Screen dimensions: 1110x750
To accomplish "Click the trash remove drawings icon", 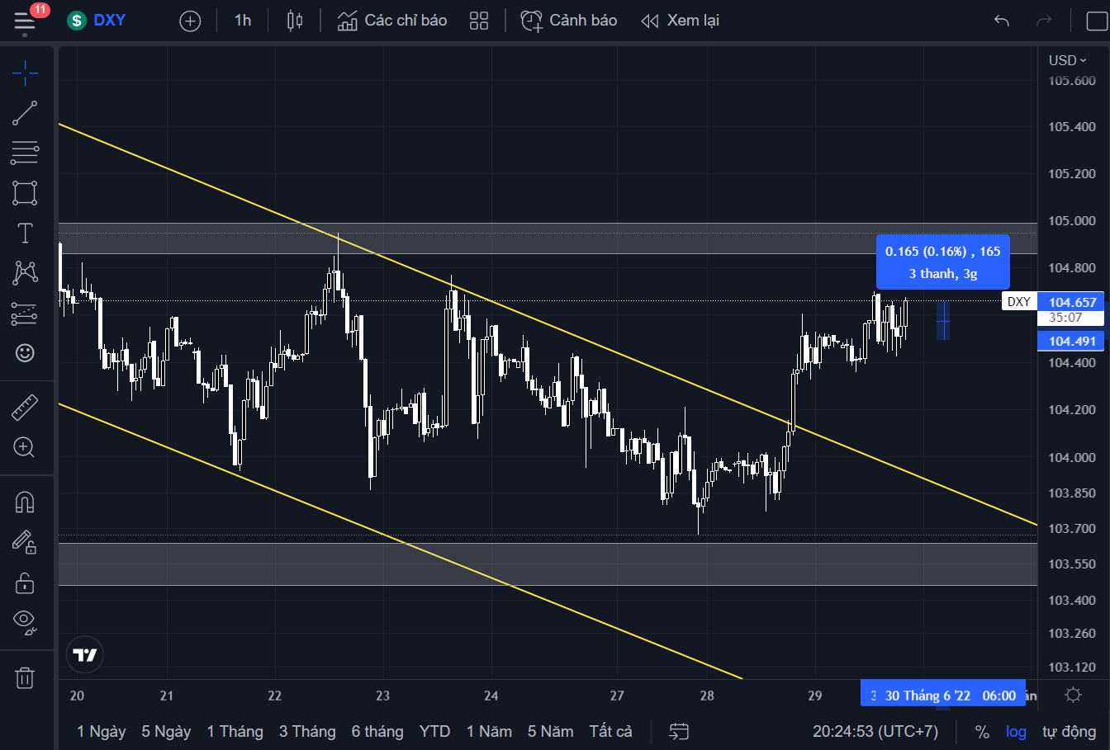I will click(25, 678).
